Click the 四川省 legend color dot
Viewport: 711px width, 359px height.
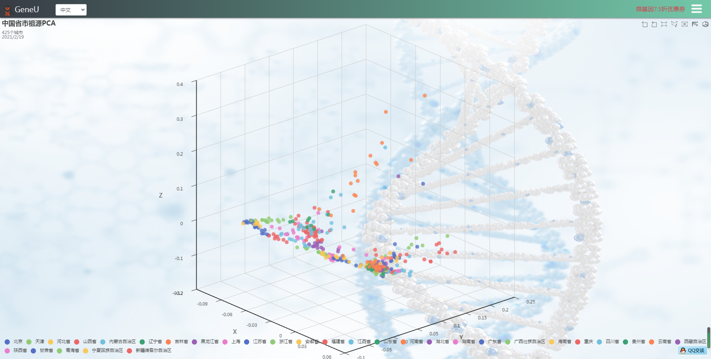[x=599, y=342]
